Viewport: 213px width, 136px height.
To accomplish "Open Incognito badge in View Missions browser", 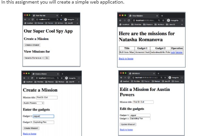I will [x=173, y=20].
